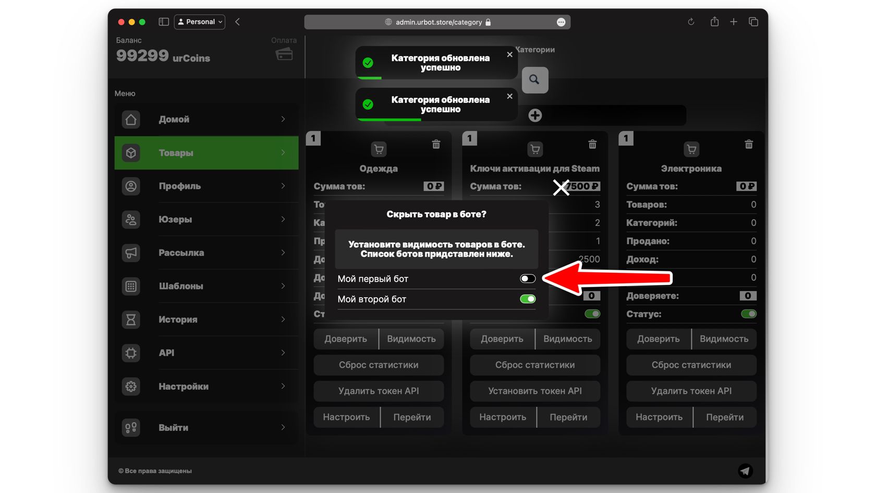This screenshot has height=493, width=876.
Task: Delete the Одежда category with trash icon
Action: [x=436, y=145]
